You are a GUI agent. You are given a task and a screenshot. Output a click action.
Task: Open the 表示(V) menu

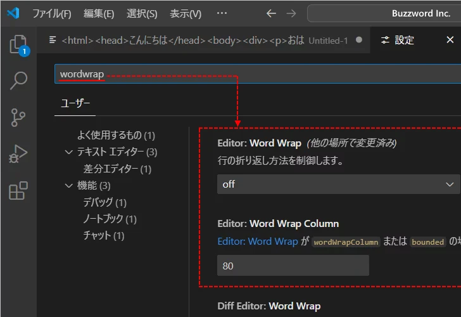186,13
